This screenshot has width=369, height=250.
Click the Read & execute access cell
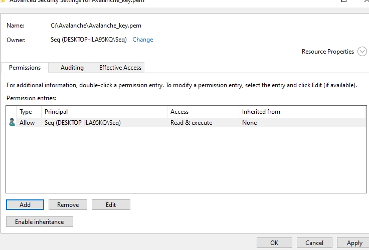click(x=191, y=123)
